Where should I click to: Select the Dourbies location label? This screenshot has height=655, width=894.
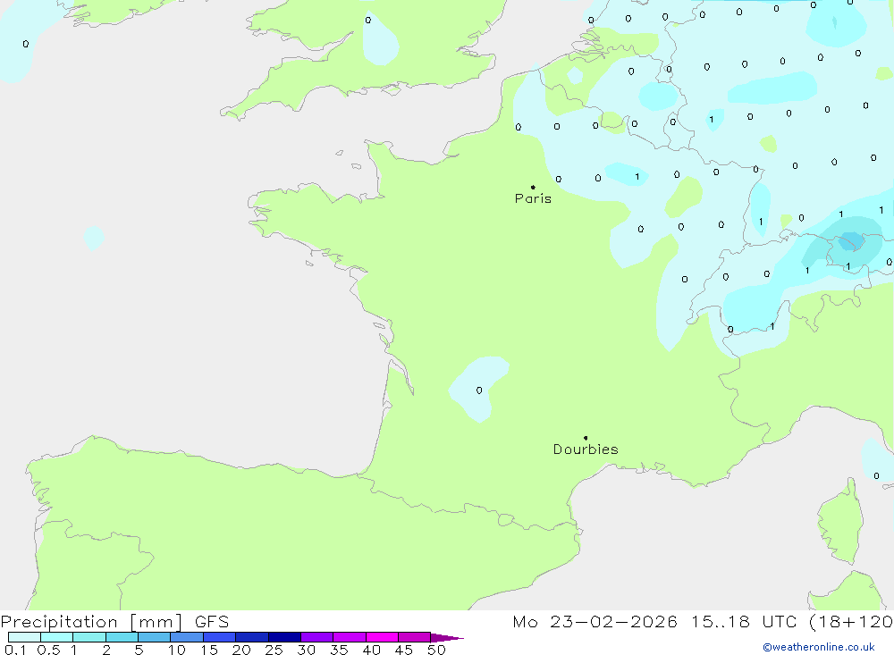tap(586, 449)
